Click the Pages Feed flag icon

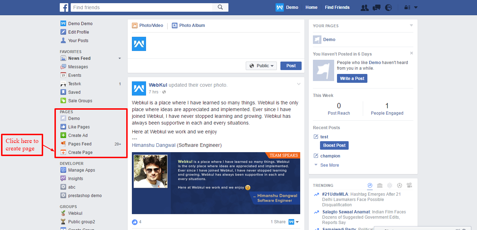pos(63,144)
